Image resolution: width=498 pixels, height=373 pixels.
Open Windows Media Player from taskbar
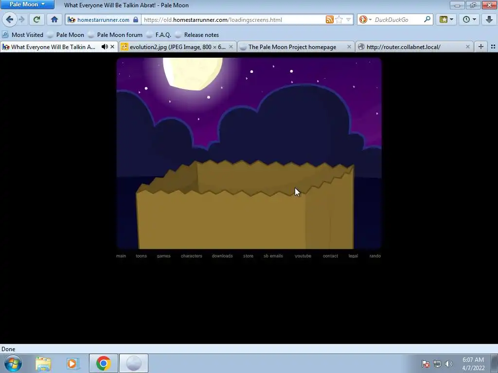(x=72, y=364)
